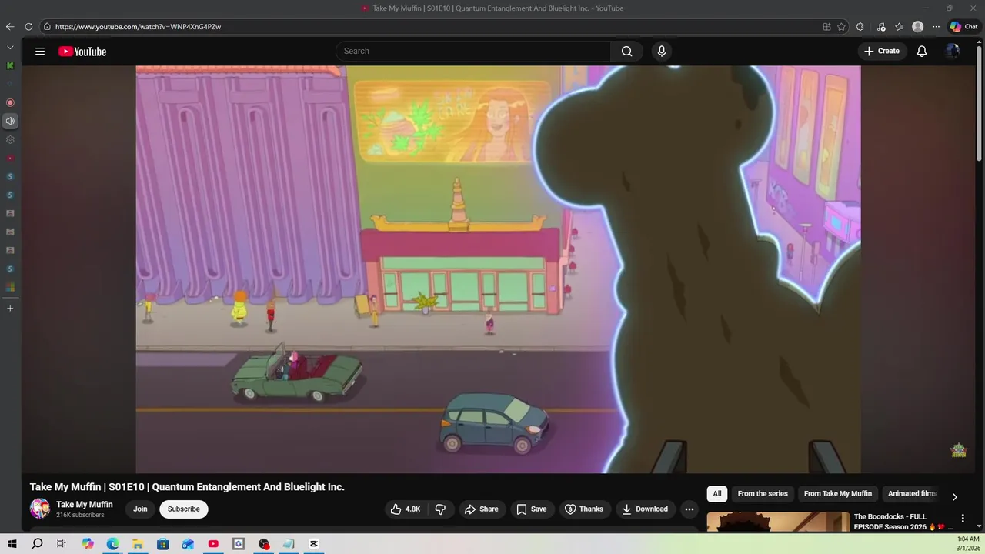Click the video title text
This screenshot has width=985, height=554.
point(187,487)
